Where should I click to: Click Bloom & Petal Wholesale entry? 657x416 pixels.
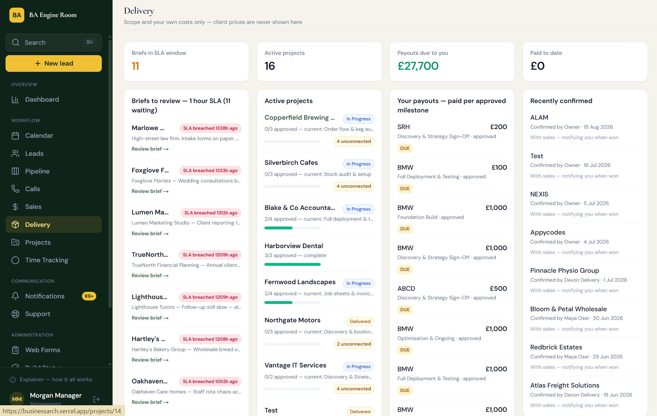point(568,309)
